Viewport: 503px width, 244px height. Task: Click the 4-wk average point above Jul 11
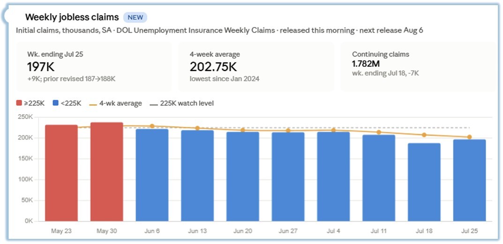[379, 132]
